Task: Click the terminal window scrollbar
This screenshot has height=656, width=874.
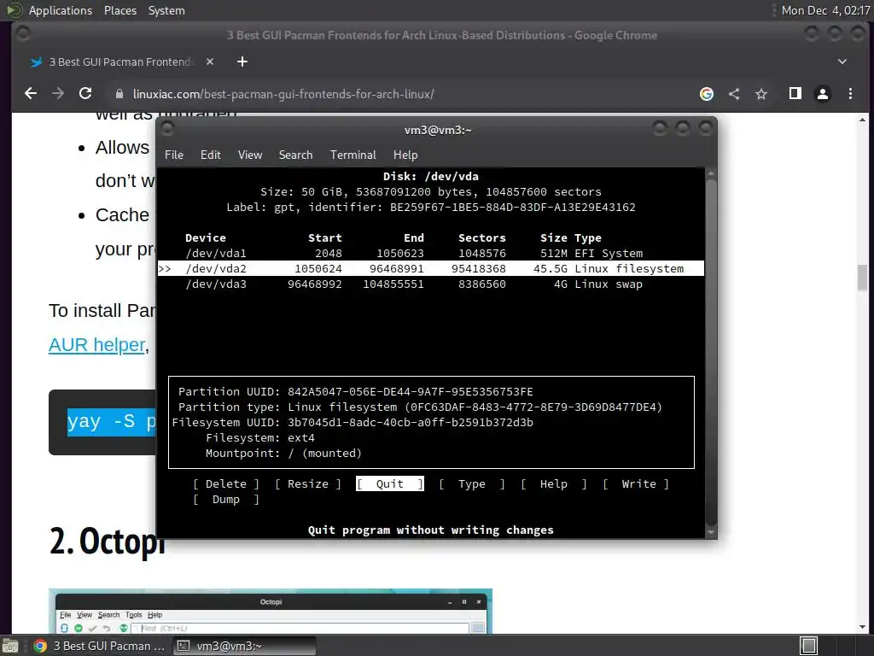Action: (x=711, y=351)
